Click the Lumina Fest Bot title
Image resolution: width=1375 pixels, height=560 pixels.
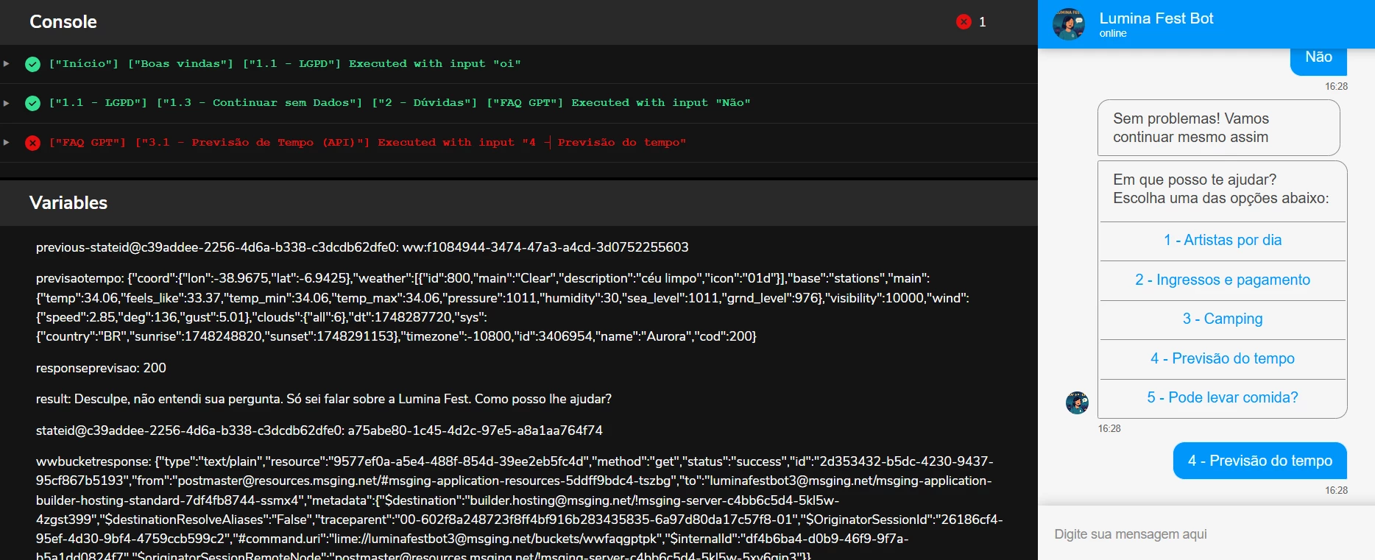coord(1156,18)
